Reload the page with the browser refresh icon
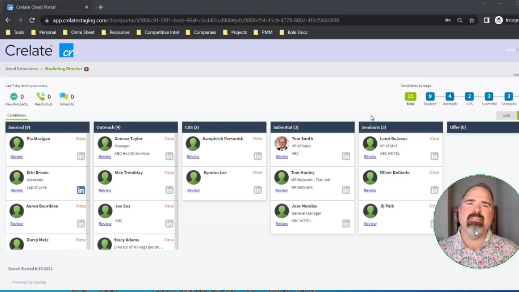This screenshot has width=519, height=292. (32, 20)
